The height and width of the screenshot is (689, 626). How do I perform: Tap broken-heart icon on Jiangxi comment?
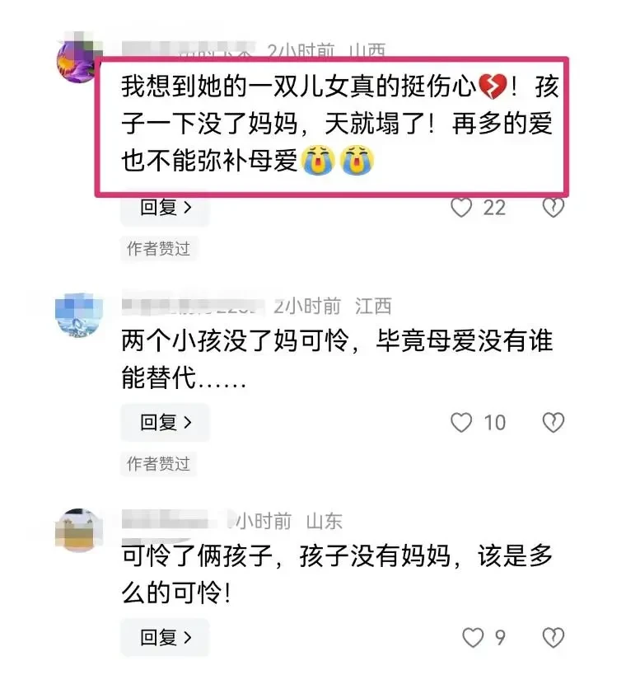click(553, 422)
